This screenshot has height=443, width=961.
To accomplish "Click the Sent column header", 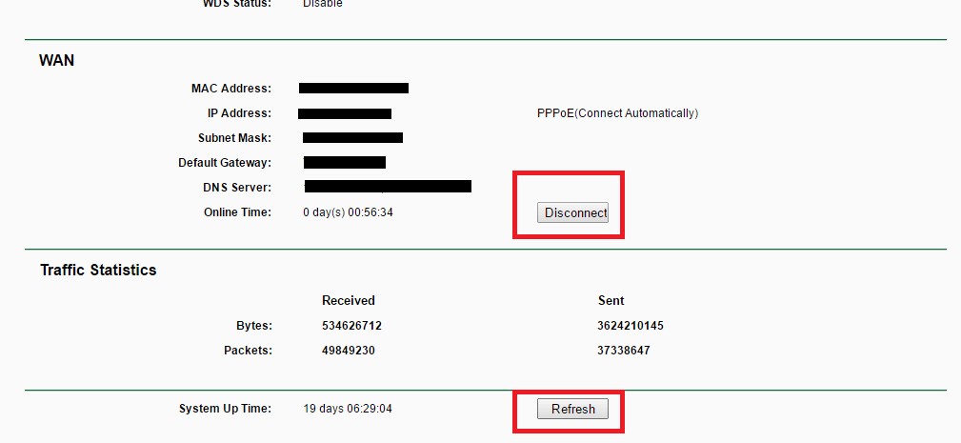I will tap(611, 300).
